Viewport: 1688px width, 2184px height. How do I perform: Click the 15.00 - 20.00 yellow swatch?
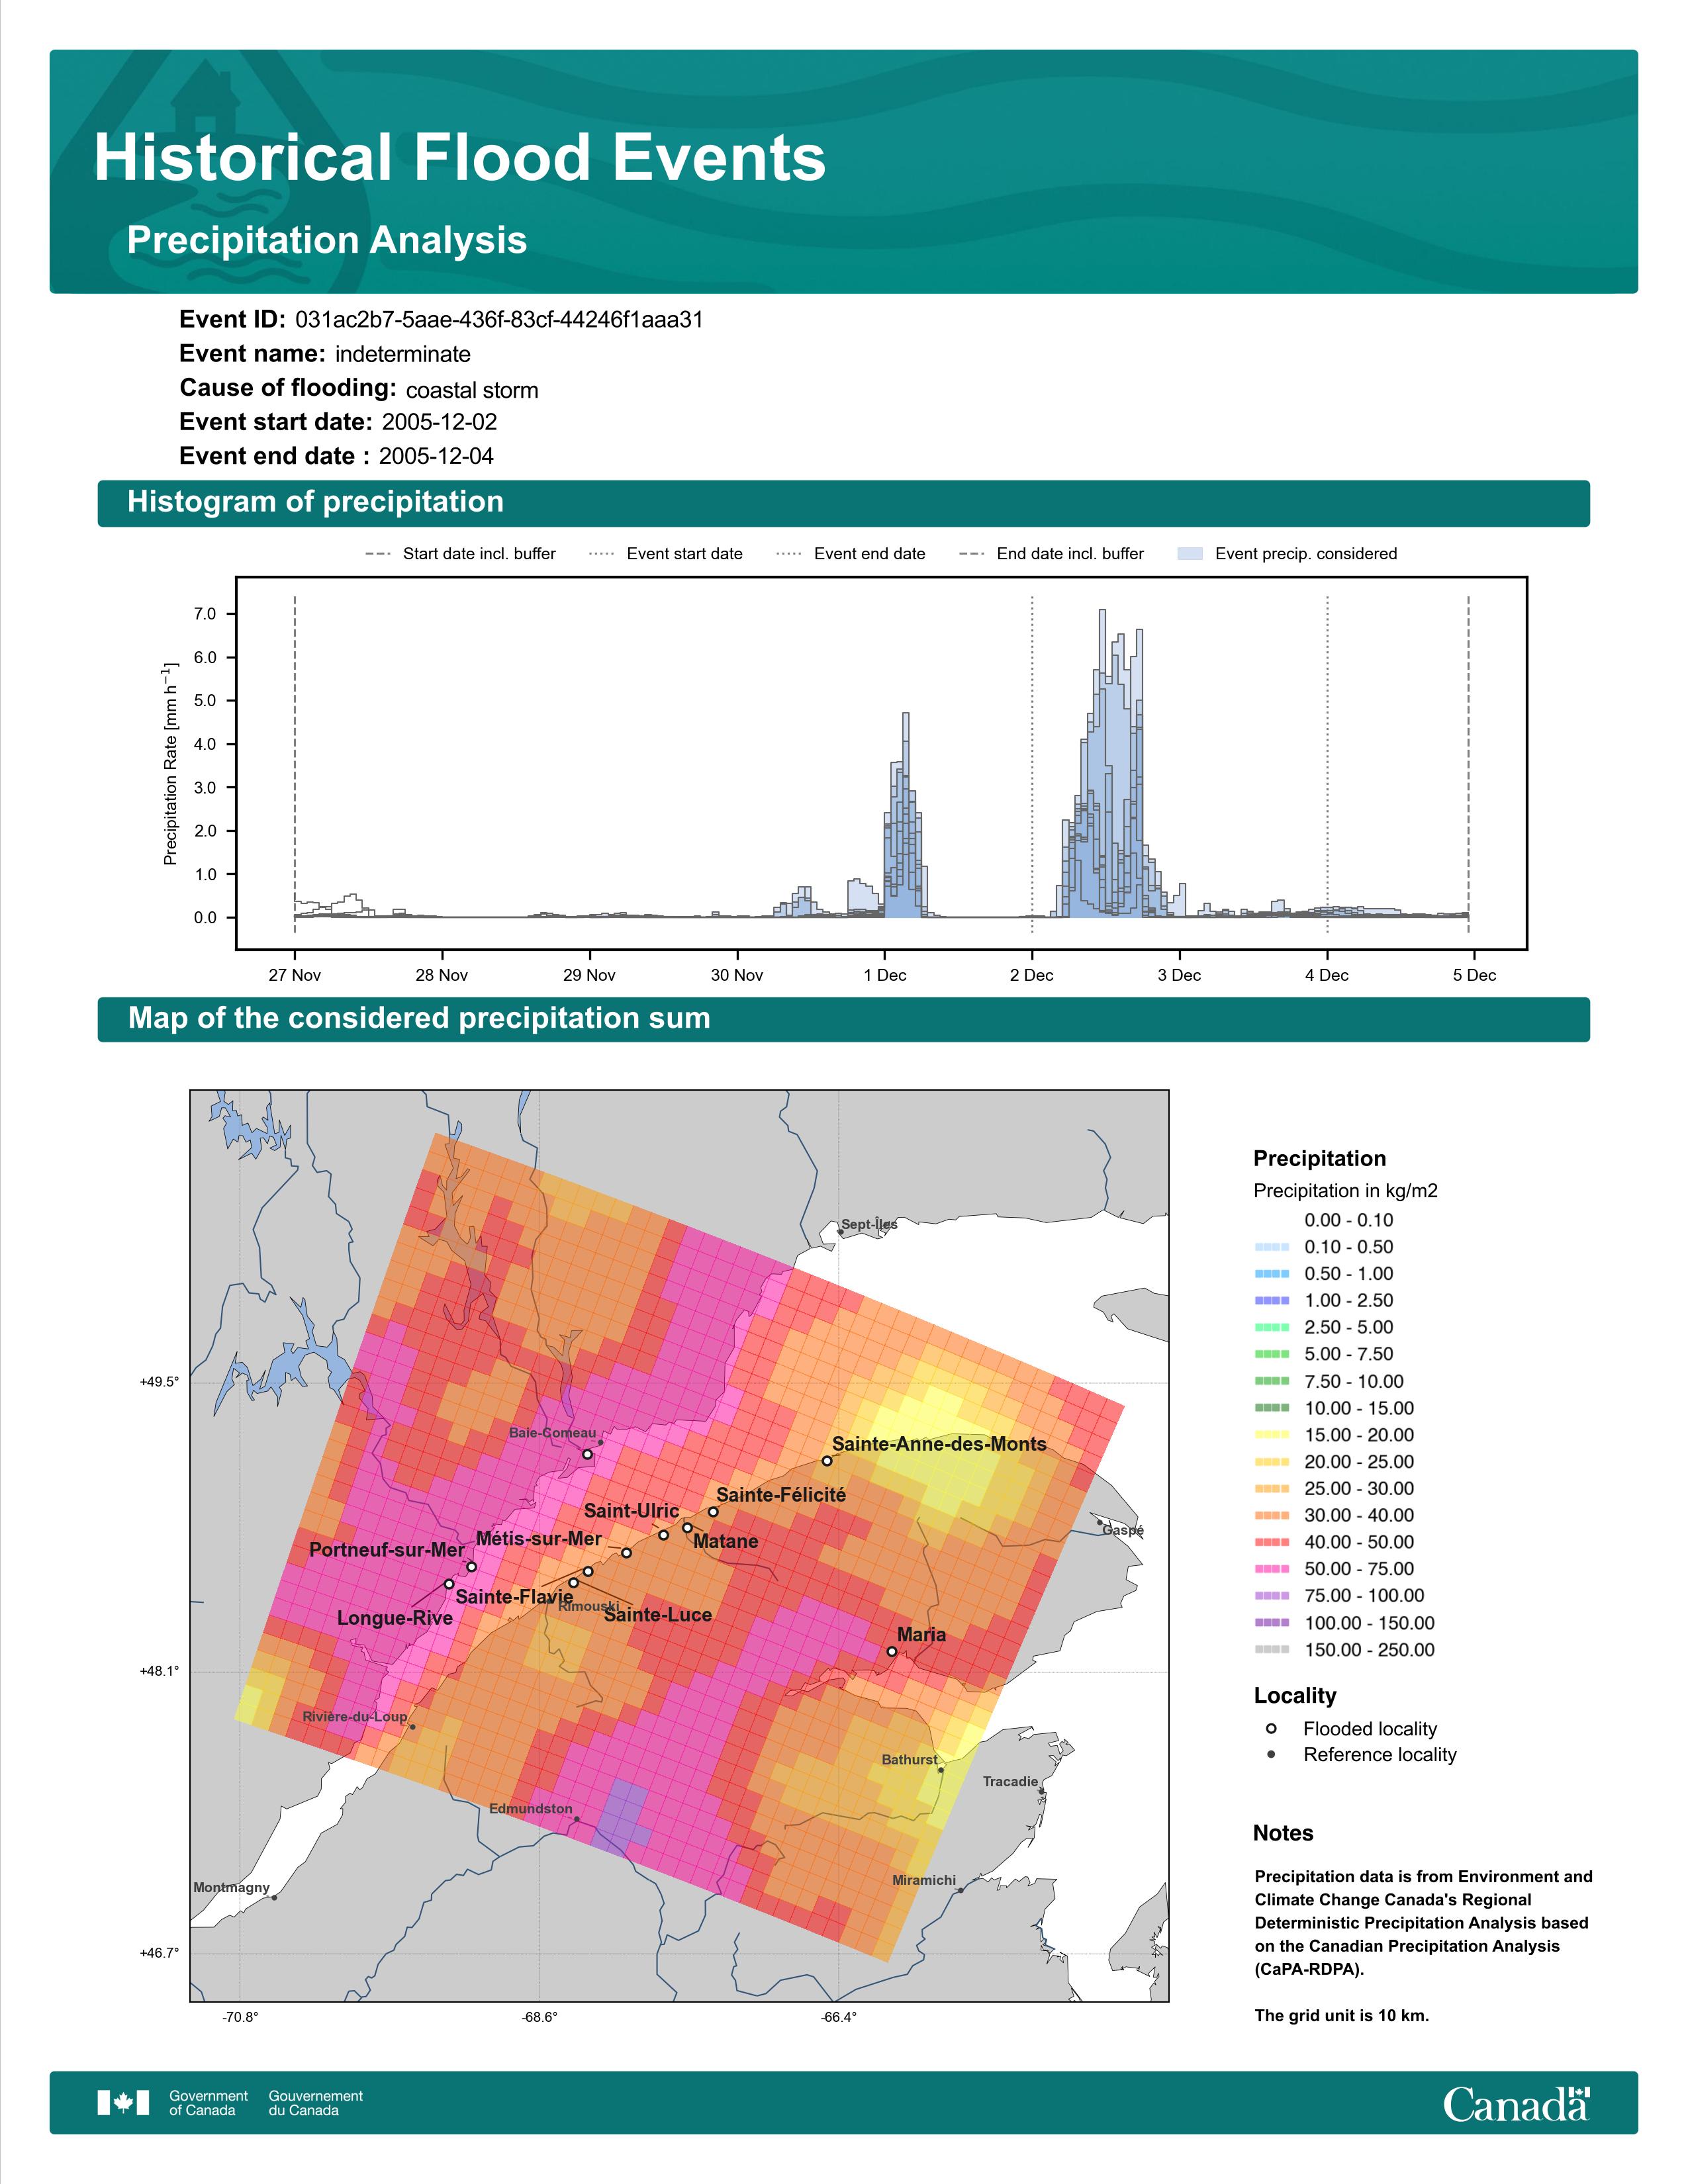pyautogui.click(x=1272, y=1435)
